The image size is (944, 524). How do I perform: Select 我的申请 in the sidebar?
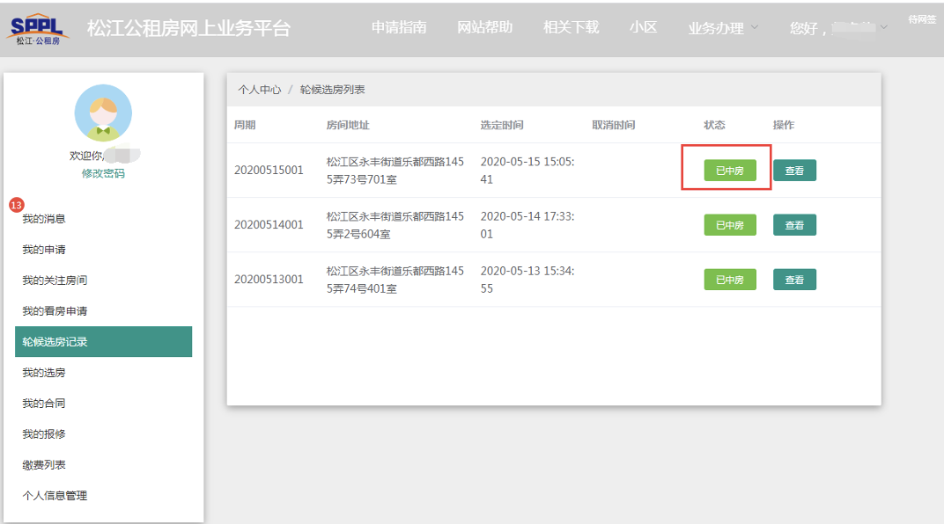click(x=44, y=250)
